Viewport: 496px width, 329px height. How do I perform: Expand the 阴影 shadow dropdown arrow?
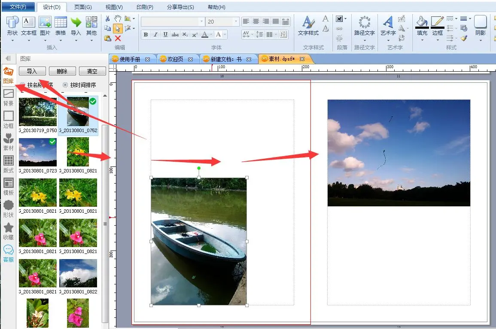click(x=480, y=40)
